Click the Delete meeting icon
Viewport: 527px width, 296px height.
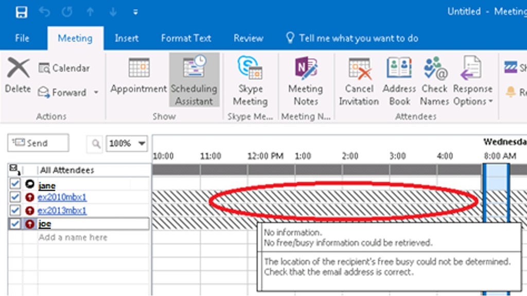[18, 76]
